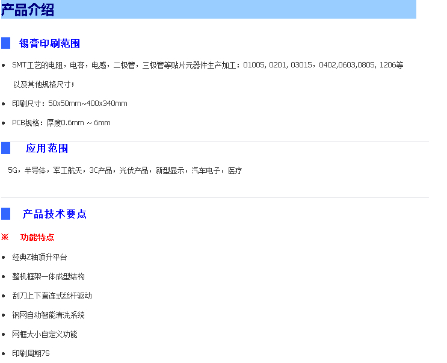Click the blue square beside 产品技术要点

6,214
